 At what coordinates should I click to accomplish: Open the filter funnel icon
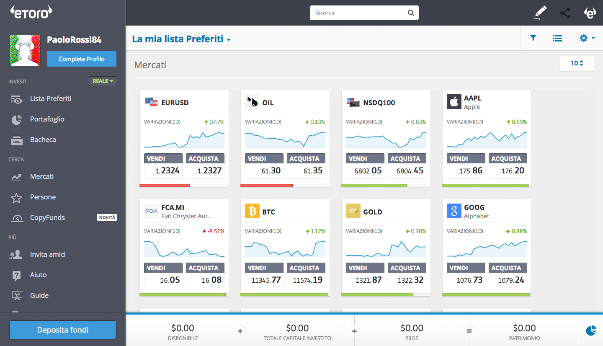coord(533,38)
